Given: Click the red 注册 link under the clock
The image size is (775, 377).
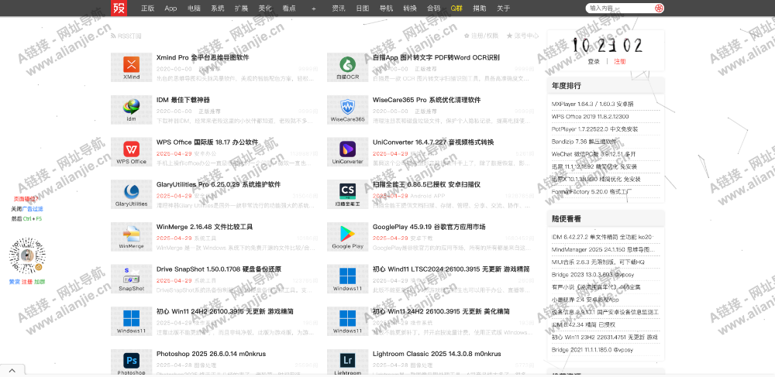Looking at the screenshot, I should point(620,62).
